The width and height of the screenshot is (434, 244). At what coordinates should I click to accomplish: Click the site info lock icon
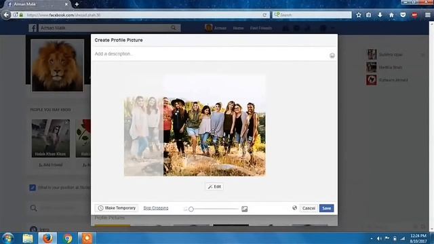(21, 15)
